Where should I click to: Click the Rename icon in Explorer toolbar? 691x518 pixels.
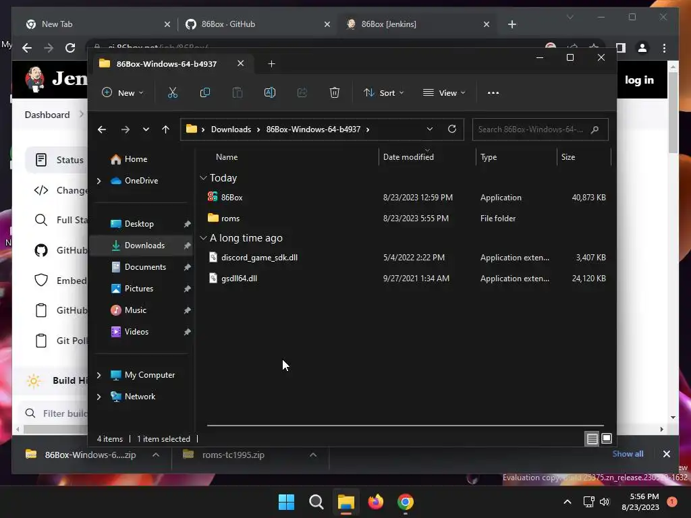point(270,92)
